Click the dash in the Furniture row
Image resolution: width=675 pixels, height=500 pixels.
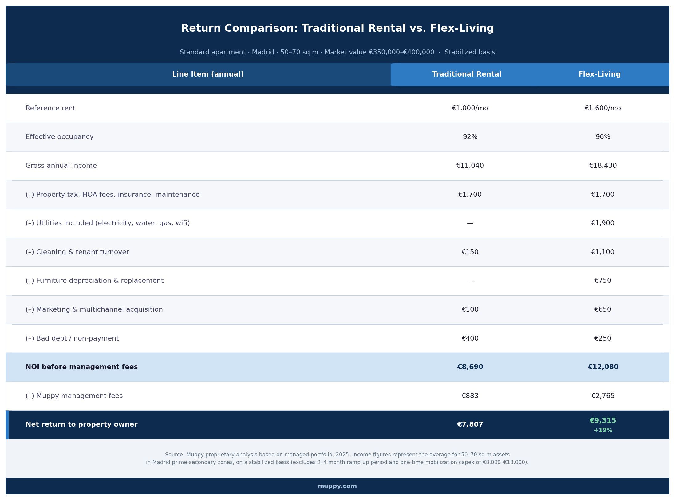[x=470, y=281]
